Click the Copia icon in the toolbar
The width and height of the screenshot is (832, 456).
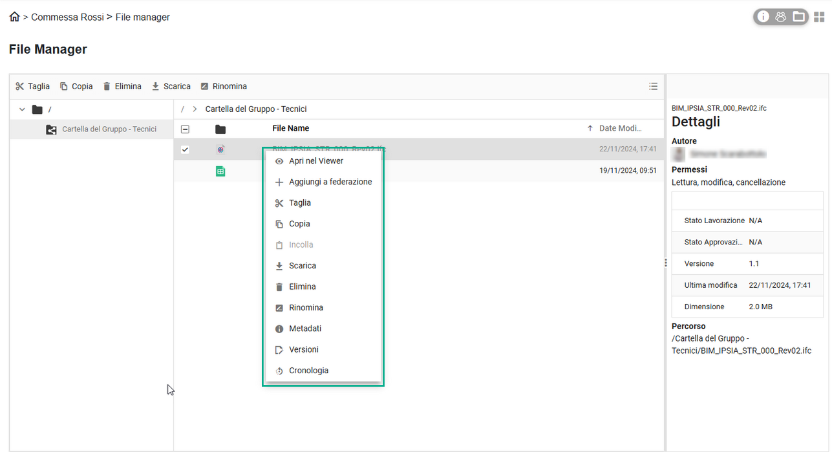64,86
